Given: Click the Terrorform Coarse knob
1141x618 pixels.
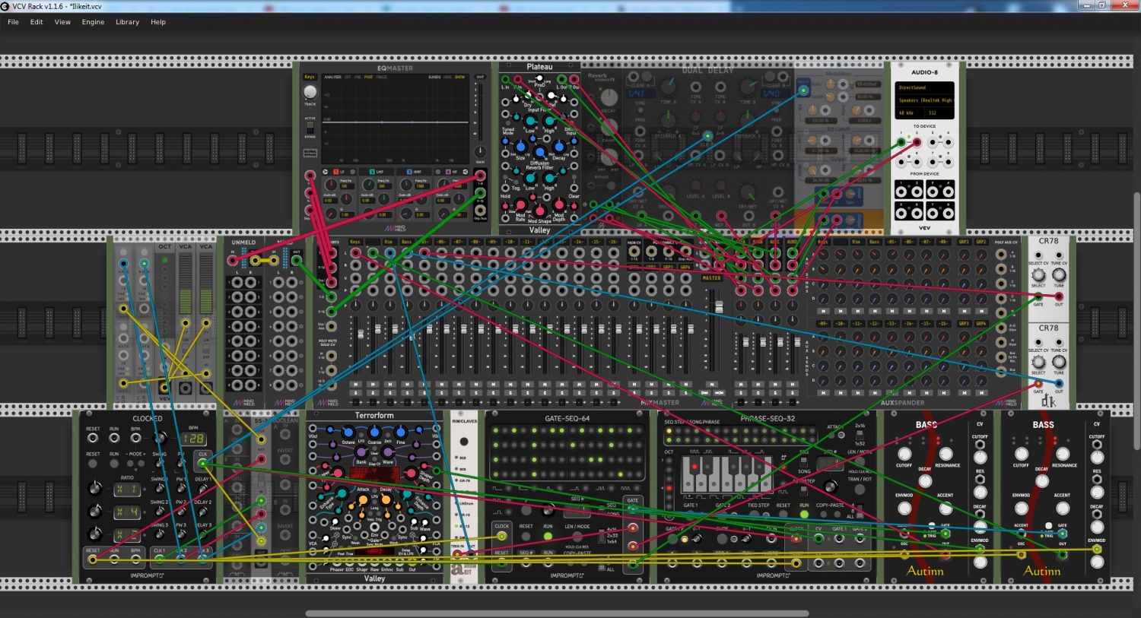Looking at the screenshot, I should tap(374, 433).
